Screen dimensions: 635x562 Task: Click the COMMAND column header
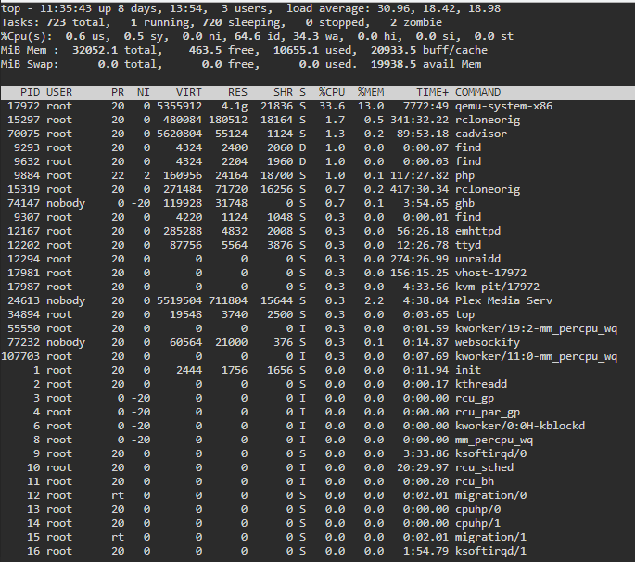tap(477, 93)
